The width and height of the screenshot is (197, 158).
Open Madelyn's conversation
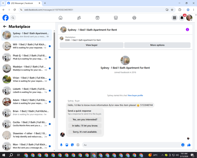[x=26, y=68]
